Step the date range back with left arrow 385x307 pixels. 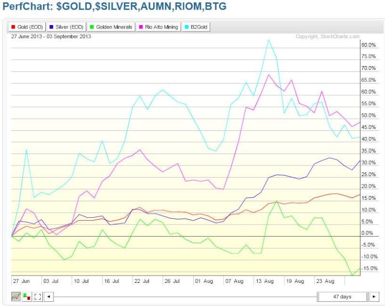coord(49,296)
